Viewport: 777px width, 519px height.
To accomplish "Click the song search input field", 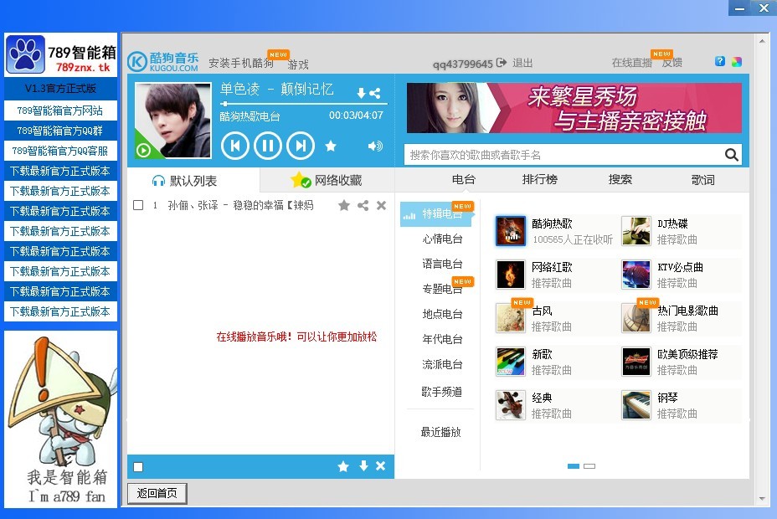I will (x=564, y=155).
